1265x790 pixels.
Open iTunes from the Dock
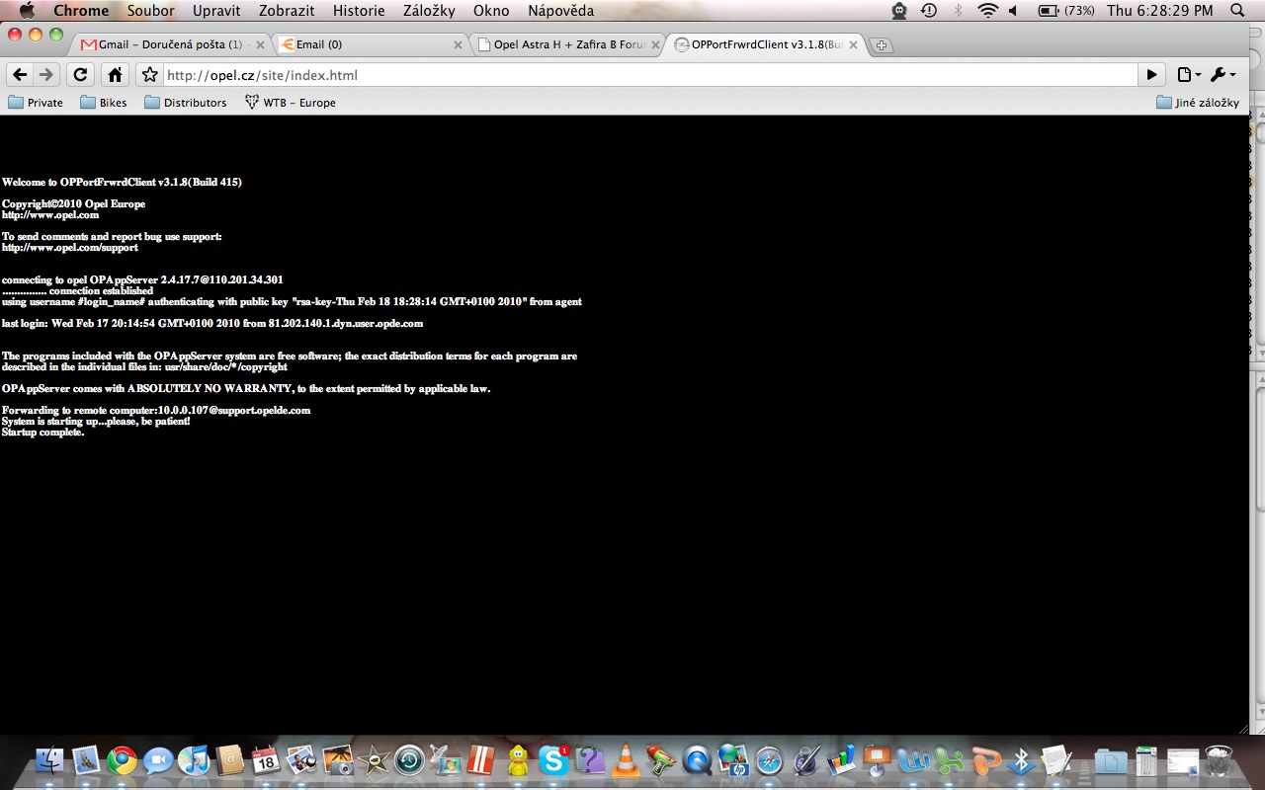click(193, 760)
